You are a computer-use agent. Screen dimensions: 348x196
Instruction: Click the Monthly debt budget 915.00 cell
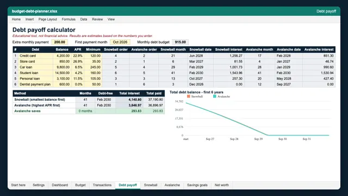[x=180, y=42]
